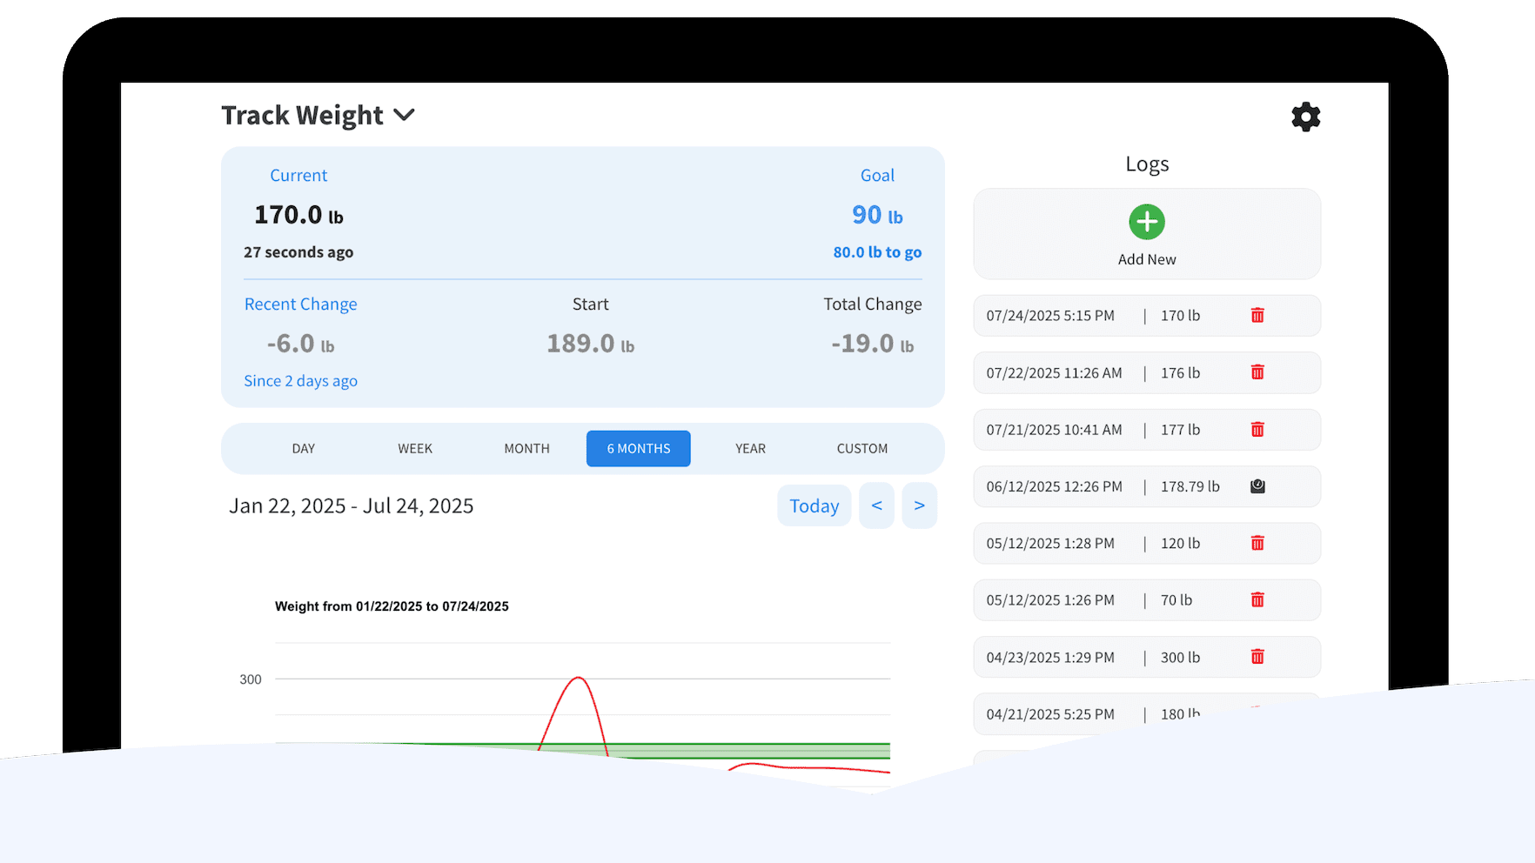Viewport: 1535px width, 863px height.
Task: Open settings with the gear icon
Action: (x=1305, y=117)
